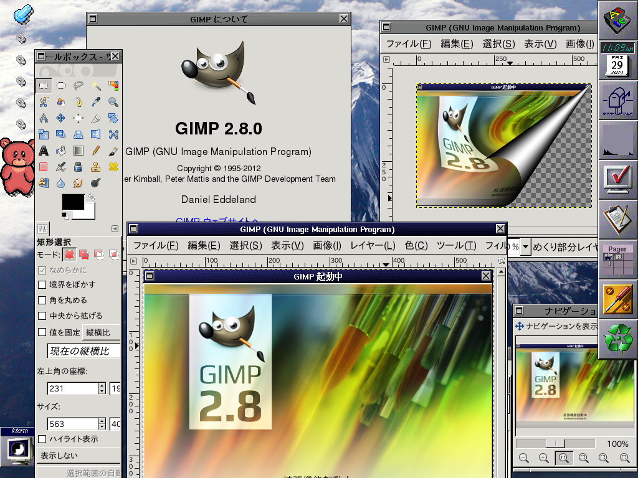The image size is (638, 478).
Task: Open ruler corner menu in front image window
Action: (133, 261)
